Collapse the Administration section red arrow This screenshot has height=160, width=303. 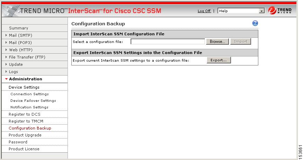pyautogui.click(x=6, y=79)
